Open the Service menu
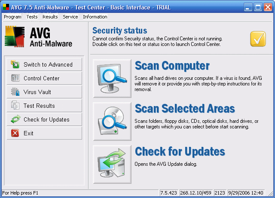Screen dimensions: 275x198 coord(70,17)
